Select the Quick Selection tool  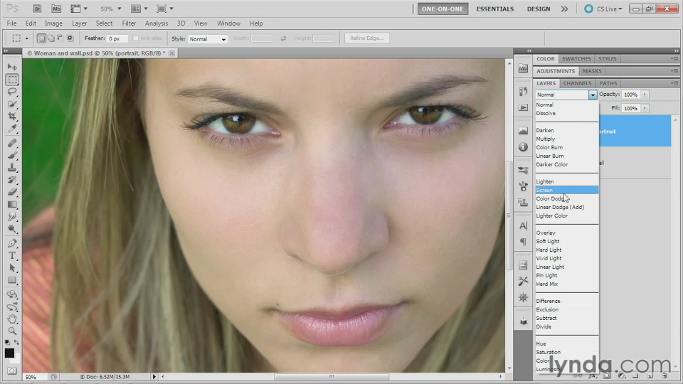click(x=12, y=105)
